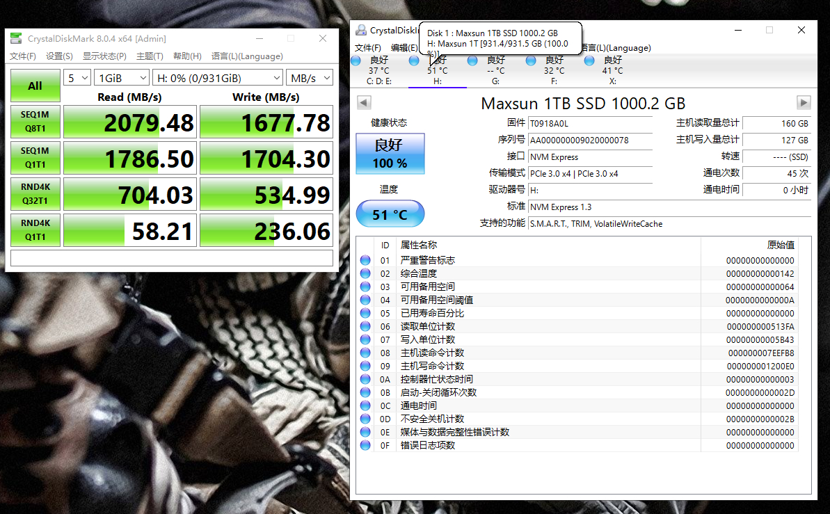
Task: Click the CrystalDiskMark app icon in title bar
Action: pos(17,39)
